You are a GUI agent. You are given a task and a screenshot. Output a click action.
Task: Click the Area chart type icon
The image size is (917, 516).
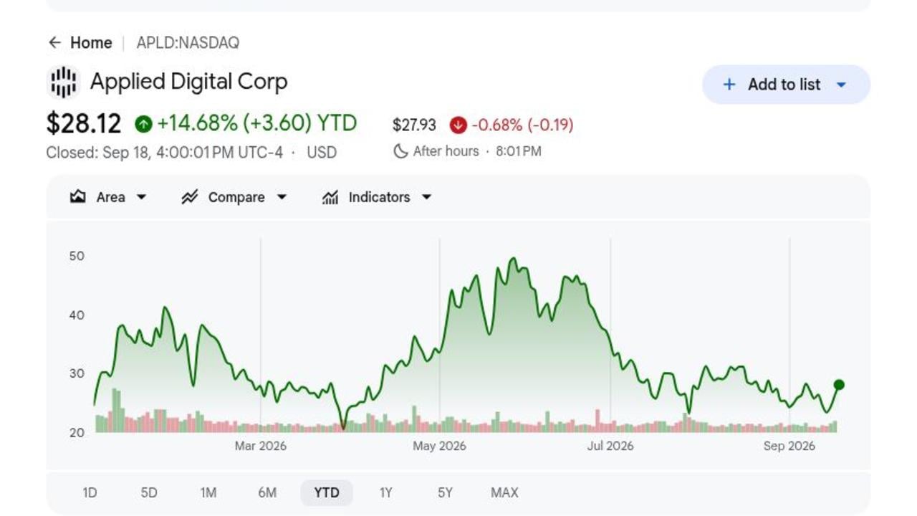78,197
